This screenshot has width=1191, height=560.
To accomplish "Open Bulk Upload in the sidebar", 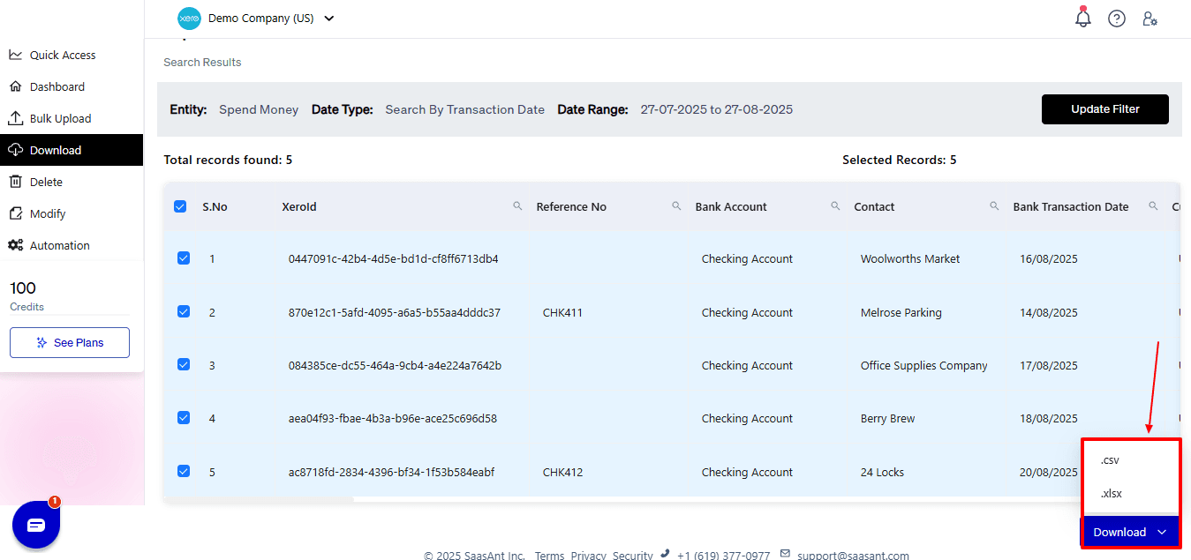I will (60, 118).
